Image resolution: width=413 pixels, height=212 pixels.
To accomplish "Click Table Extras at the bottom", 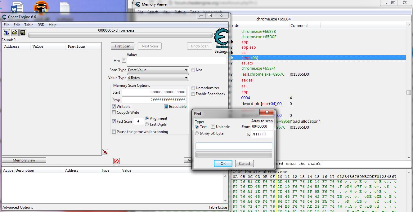I will (x=218, y=207).
